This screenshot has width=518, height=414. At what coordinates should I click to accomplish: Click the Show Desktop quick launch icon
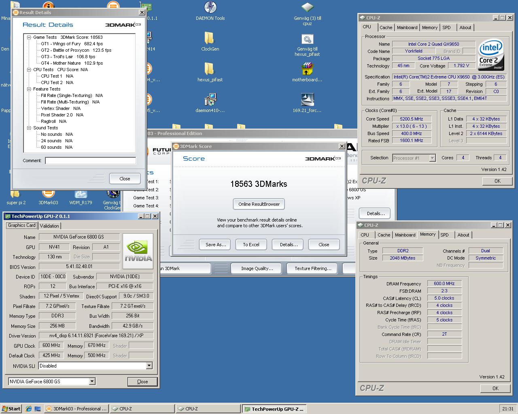(38, 409)
